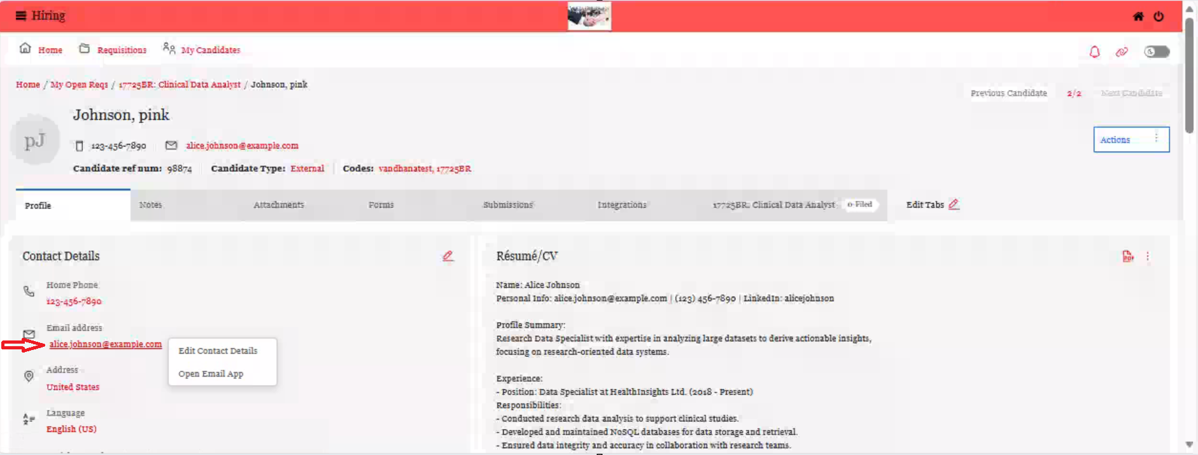Download the résumé via the PDF icon
Screen dimensions: 1198x455
(1127, 256)
